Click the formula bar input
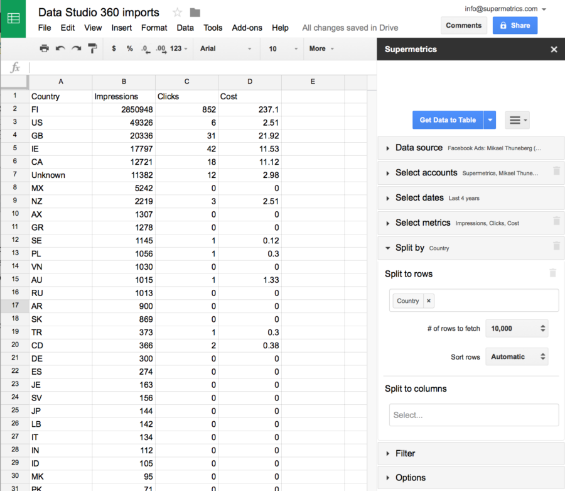Screen dimensions: 565x491 (203, 67)
